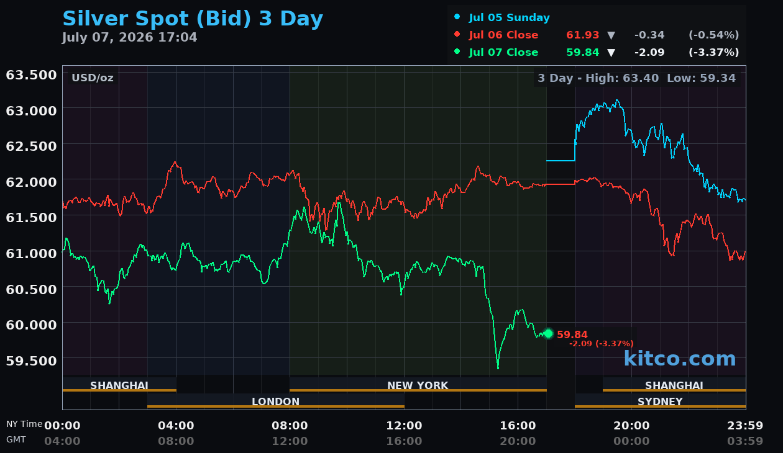
Task: Click the red Jul 06 Close legend dot
Action: pos(457,35)
